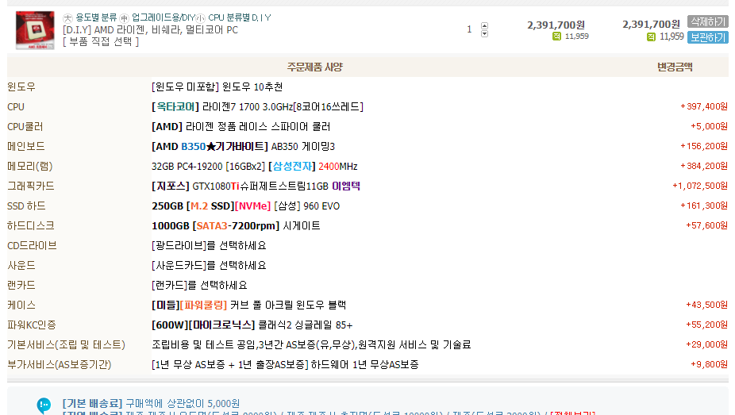
Task: Open the 업그레이드용/DIY category link
Action: click(x=164, y=17)
